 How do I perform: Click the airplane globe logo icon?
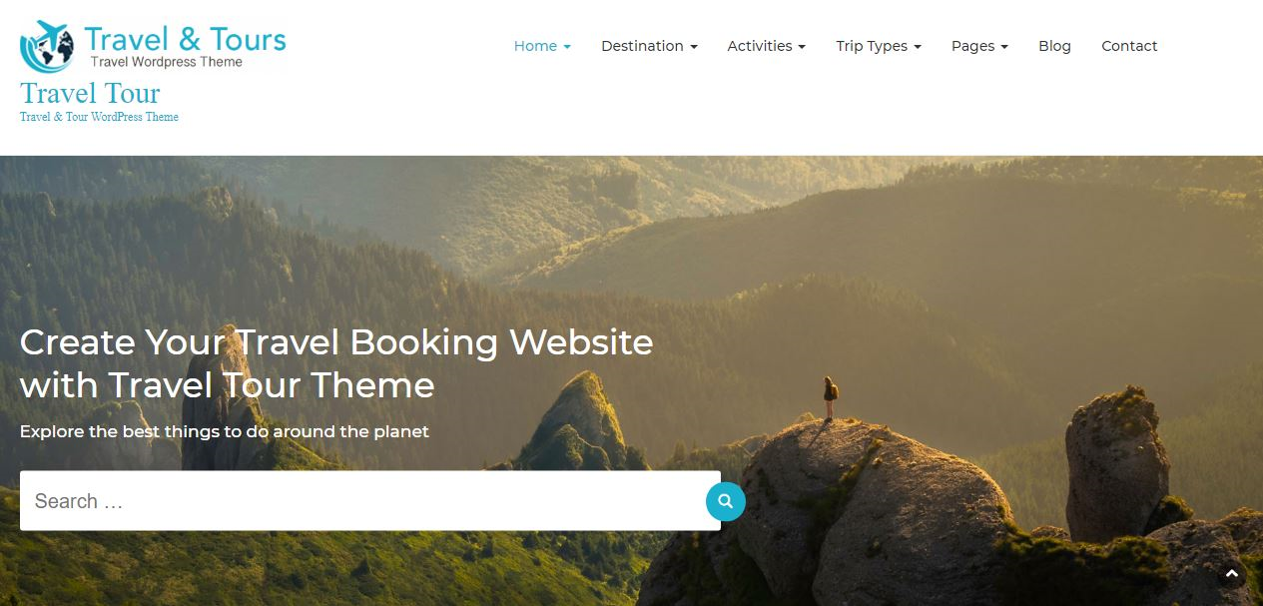[48, 47]
